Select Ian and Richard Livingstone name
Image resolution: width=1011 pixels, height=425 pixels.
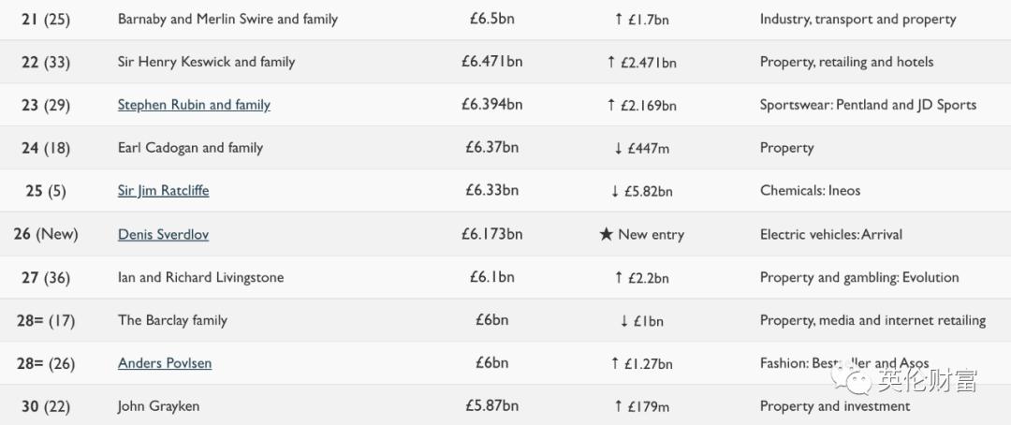[x=200, y=277]
